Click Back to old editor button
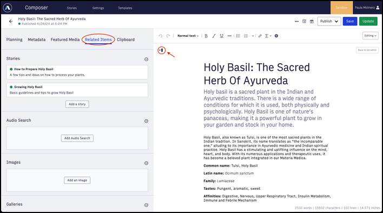383x213 pixels. (367, 50)
